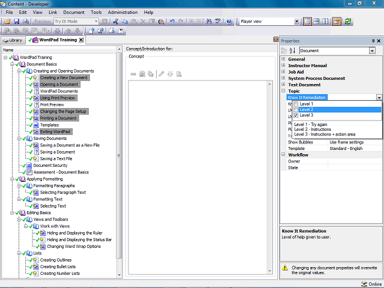Uncheck the Level 3 checkbox

tap(296, 115)
